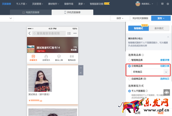The image size is (172, 116).
Task: Click the phone preview search field
Action: 49,33
